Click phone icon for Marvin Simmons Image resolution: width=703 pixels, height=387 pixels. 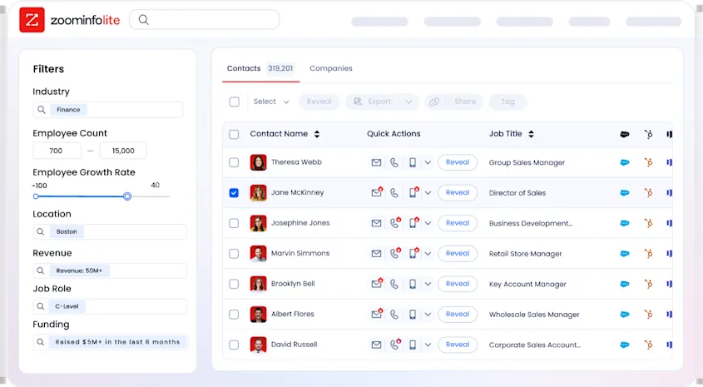coord(395,253)
